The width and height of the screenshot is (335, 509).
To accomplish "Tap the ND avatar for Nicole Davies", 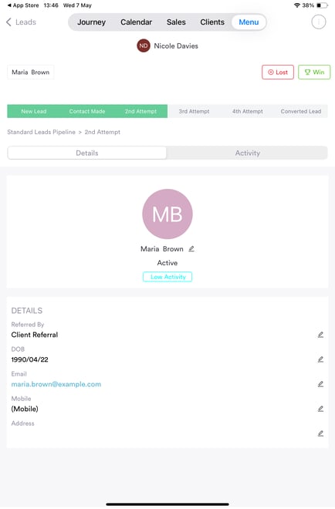I will (144, 46).
